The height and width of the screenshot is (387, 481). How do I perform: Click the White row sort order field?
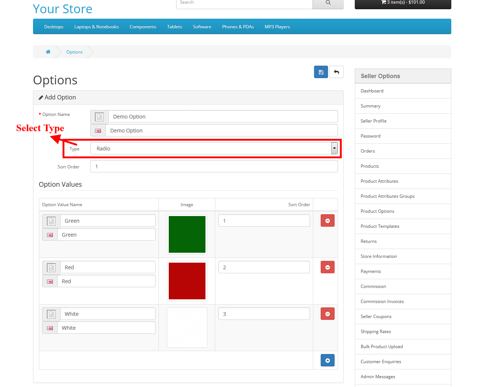coord(264,314)
